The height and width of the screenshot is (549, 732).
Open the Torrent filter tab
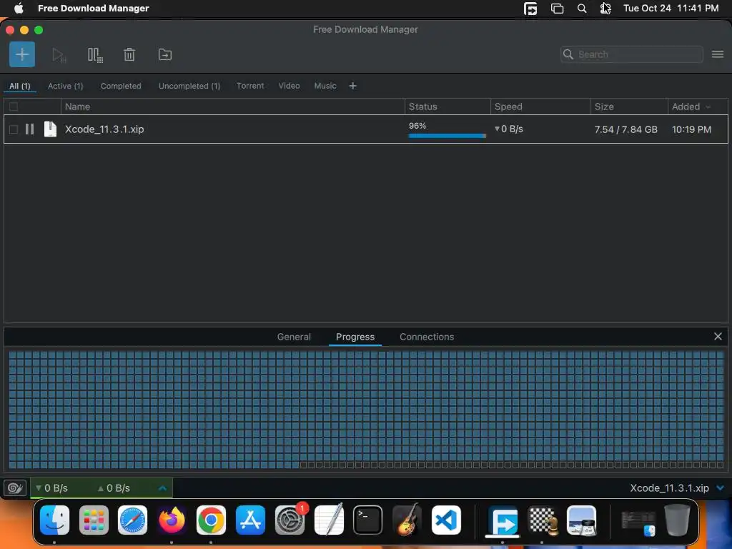pyautogui.click(x=250, y=86)
